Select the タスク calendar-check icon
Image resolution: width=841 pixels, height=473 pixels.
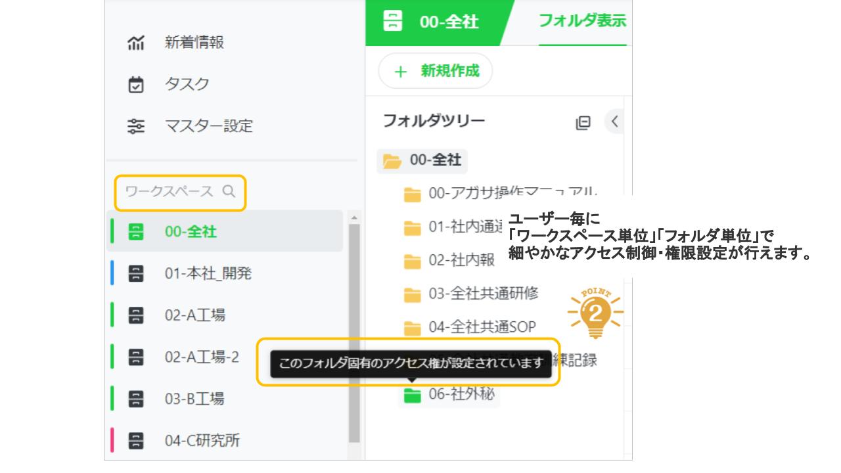pos(136,85)
